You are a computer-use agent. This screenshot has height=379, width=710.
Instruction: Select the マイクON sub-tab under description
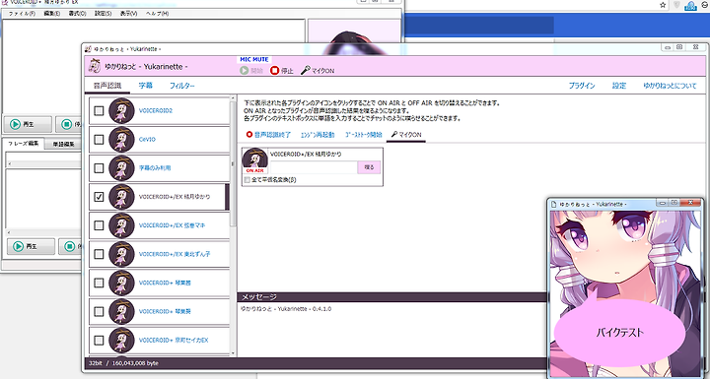(406, 135)
